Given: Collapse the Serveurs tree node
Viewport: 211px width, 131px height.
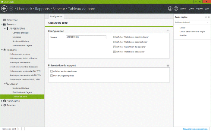Looking at the screenshot, I should [2, 24].
